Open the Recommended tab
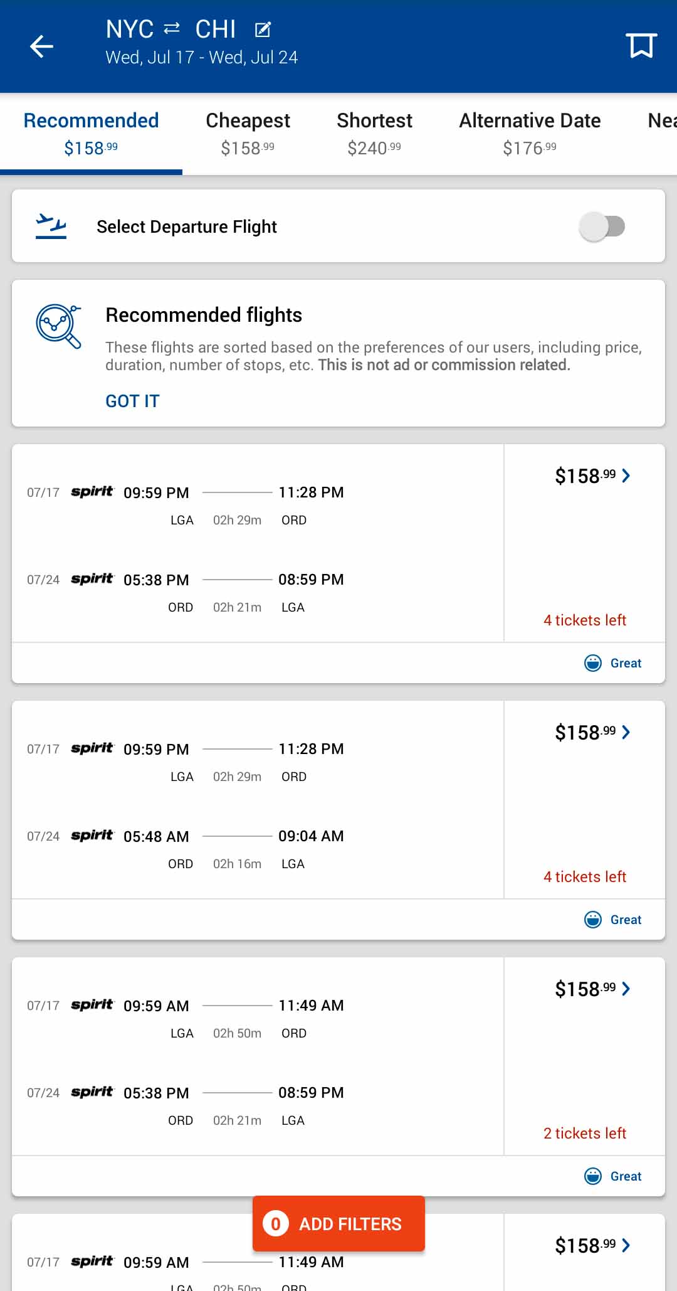Screen dimensions: 677x1291 91,132
